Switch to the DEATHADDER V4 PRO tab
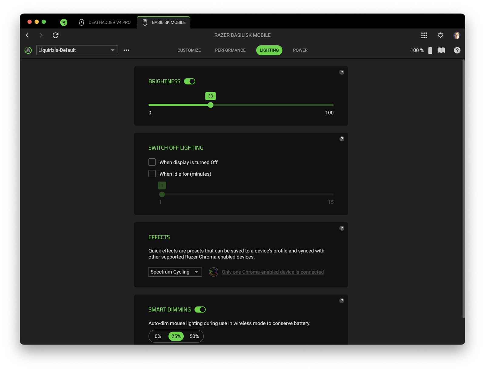Image resolution: width=485 pixels, height=371 pixels. 105,22
